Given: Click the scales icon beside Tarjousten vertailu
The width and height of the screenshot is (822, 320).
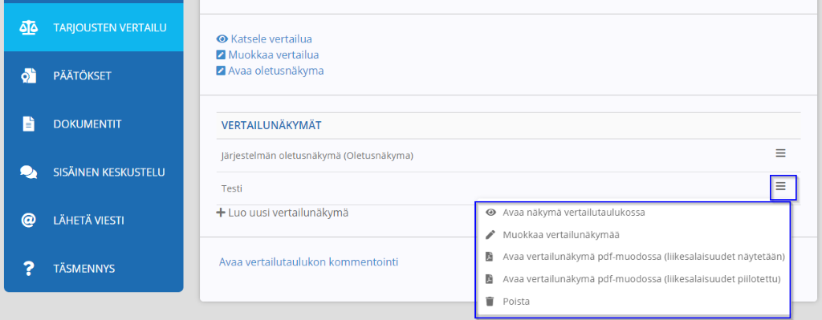Looking at the screenshot, I should (28, 27).
